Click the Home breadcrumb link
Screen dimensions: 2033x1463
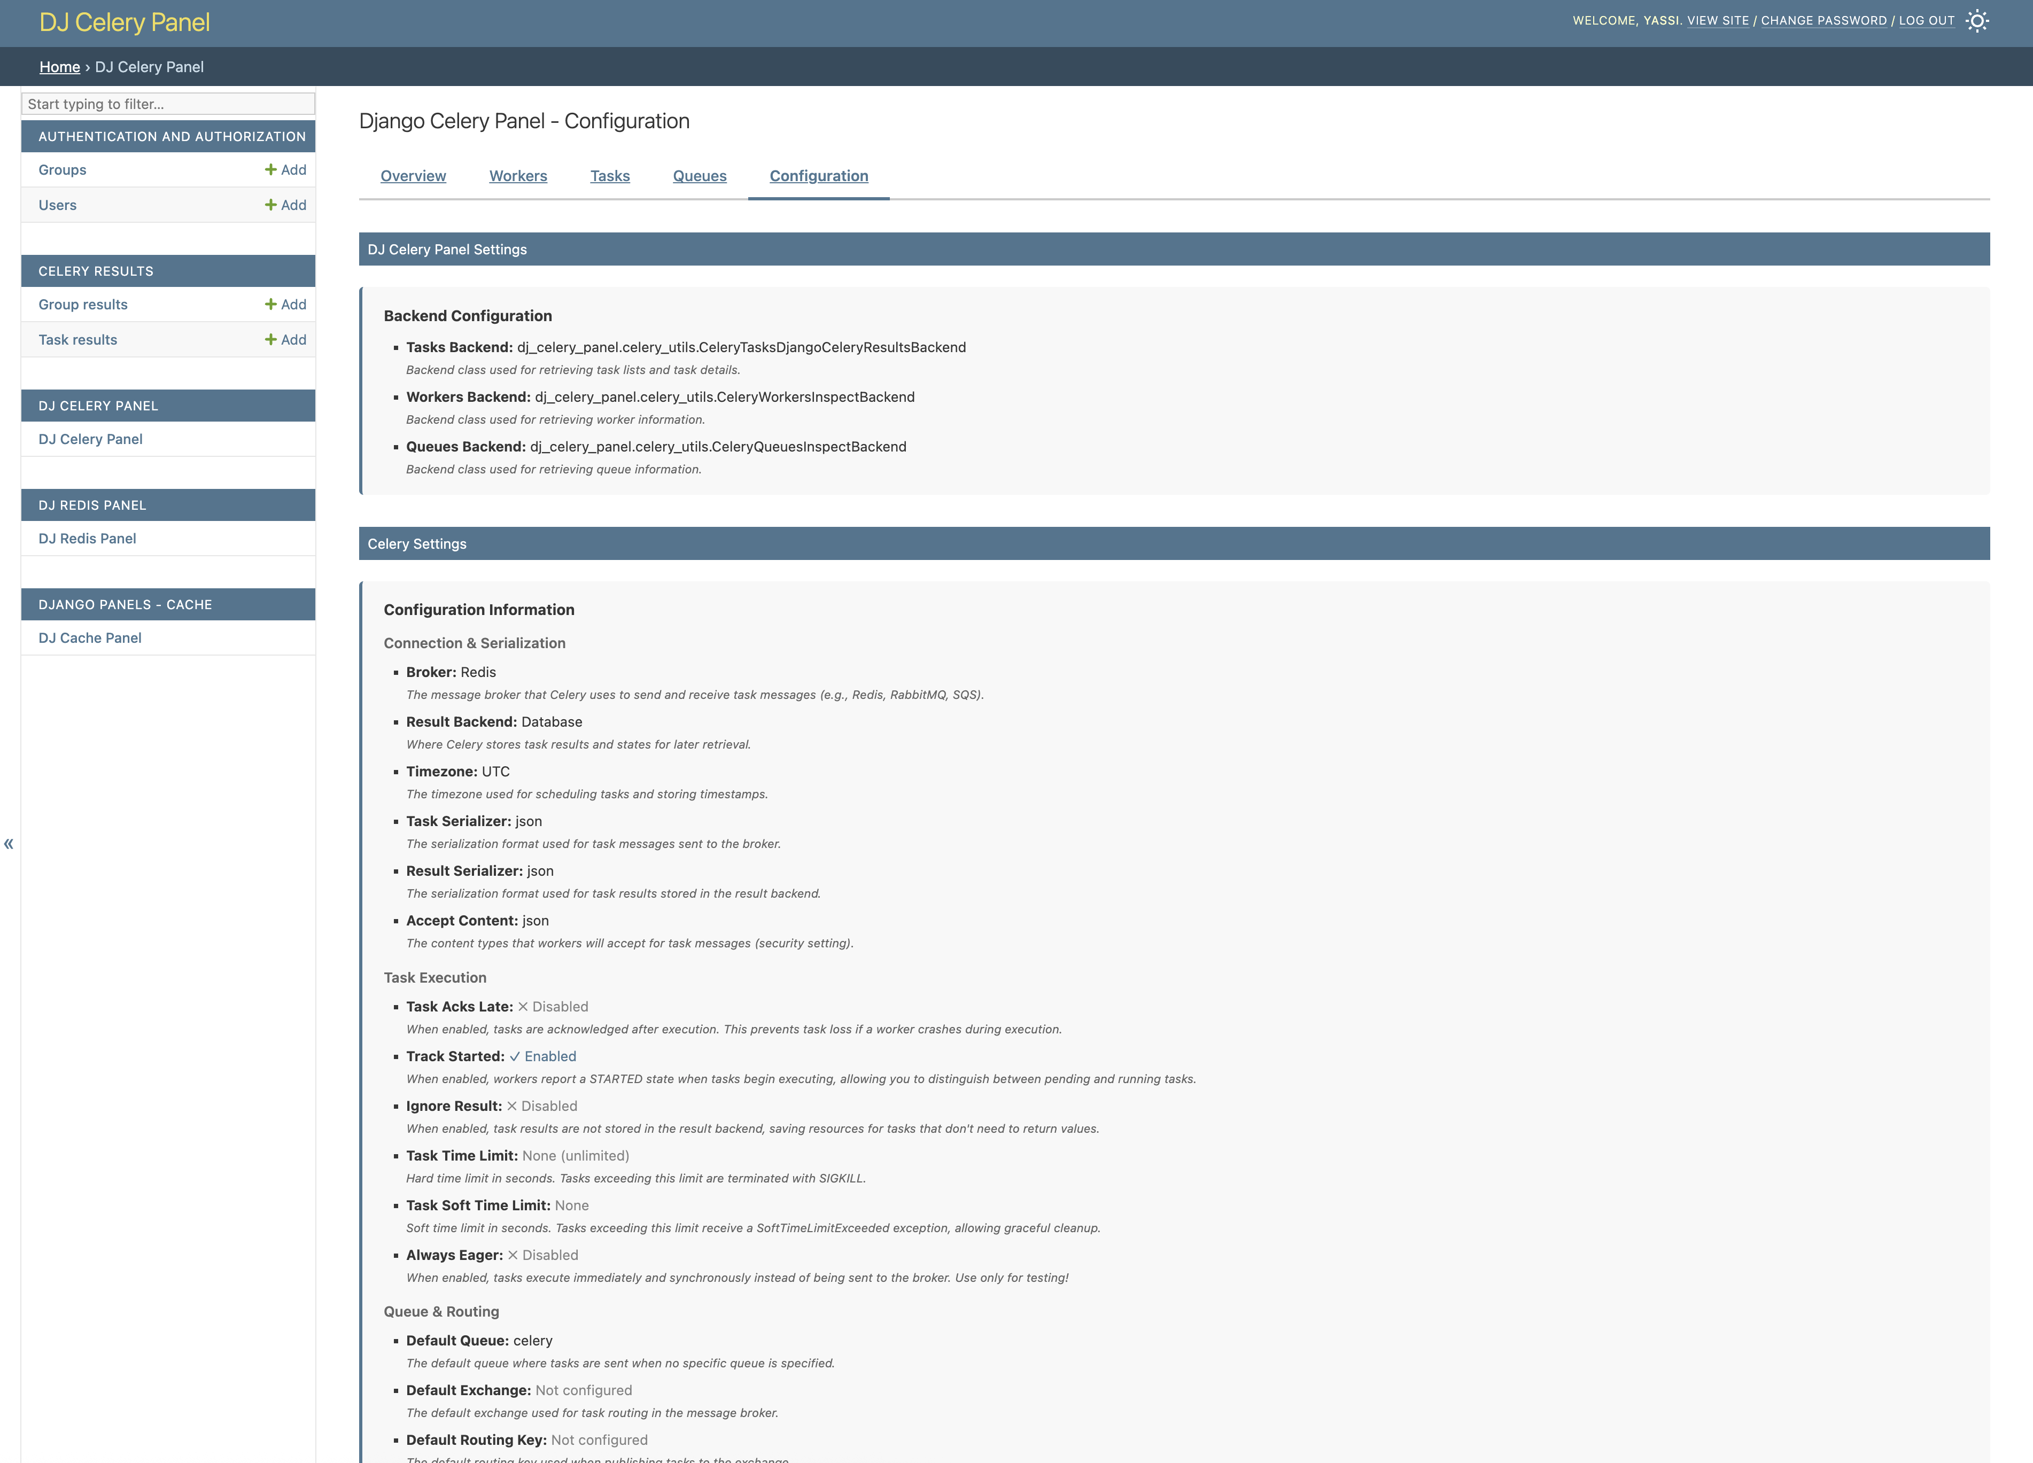pyautogui.click(x=59, y=67)
